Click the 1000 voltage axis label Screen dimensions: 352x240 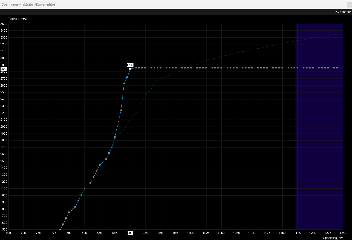[191, 232]
